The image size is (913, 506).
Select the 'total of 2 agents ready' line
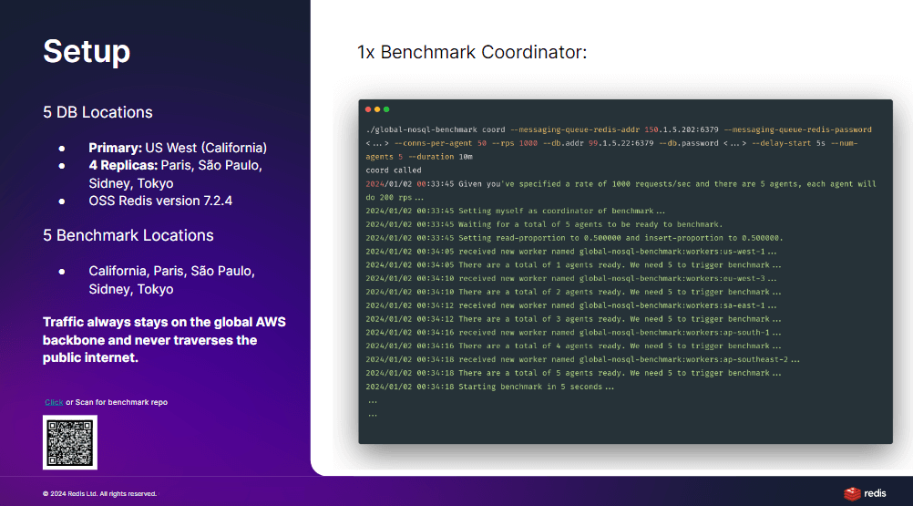[573, 293]
